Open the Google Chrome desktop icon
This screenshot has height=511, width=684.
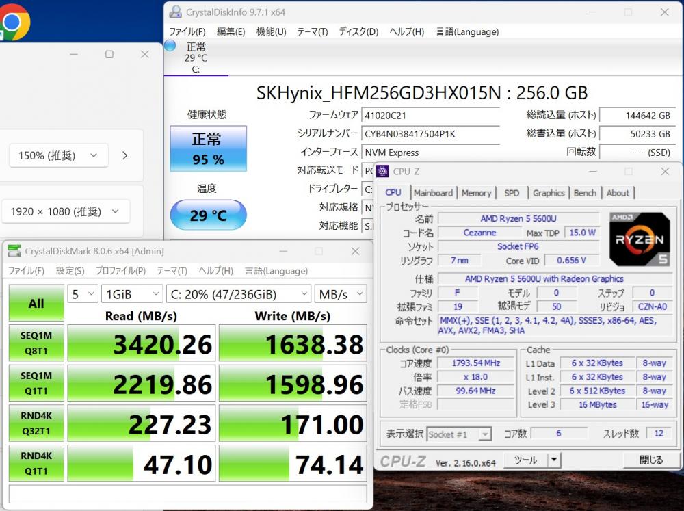point(12,22)
